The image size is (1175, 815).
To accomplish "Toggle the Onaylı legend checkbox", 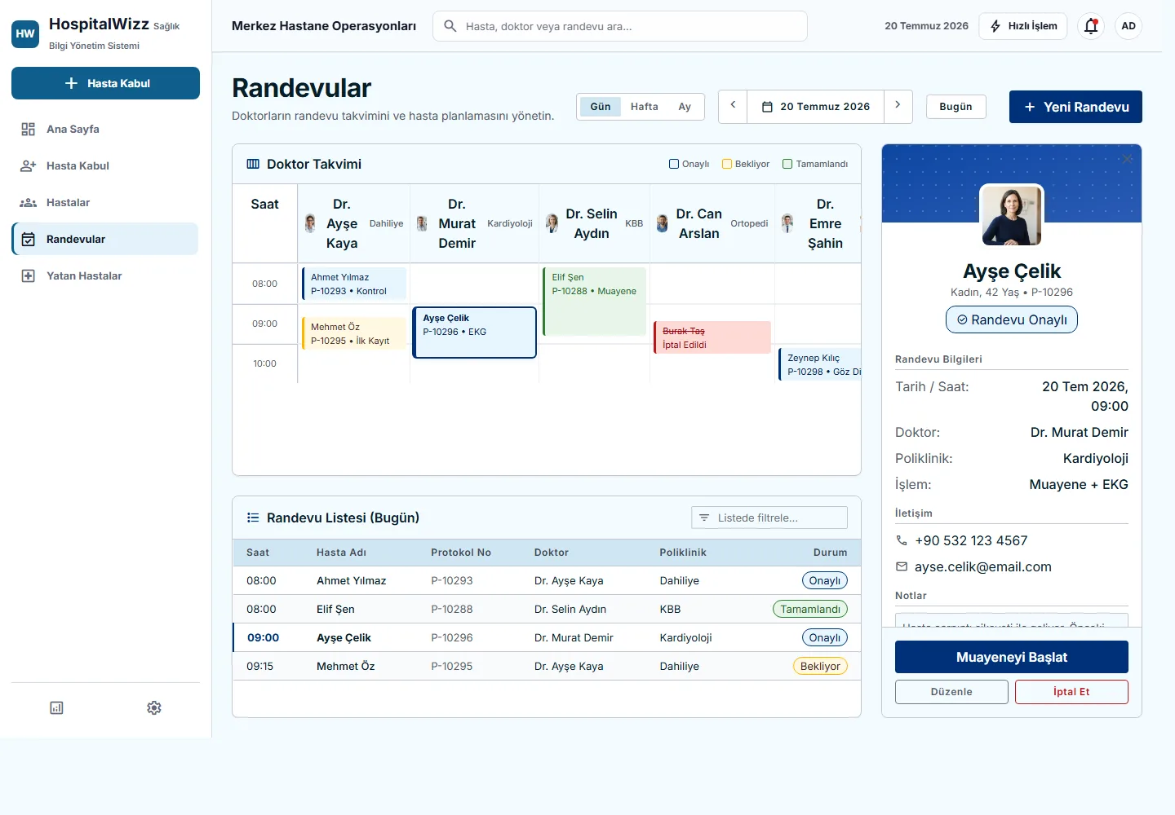I will tap(674, 164).
